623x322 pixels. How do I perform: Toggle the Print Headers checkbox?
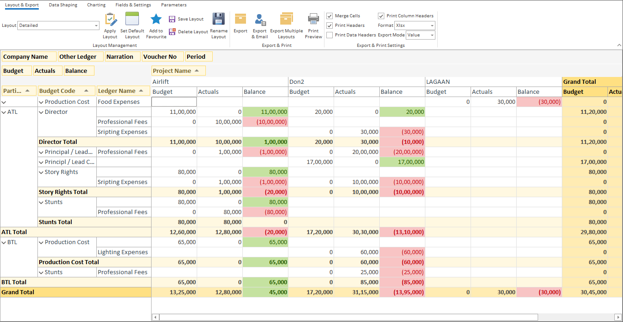[x=330, y=26]
